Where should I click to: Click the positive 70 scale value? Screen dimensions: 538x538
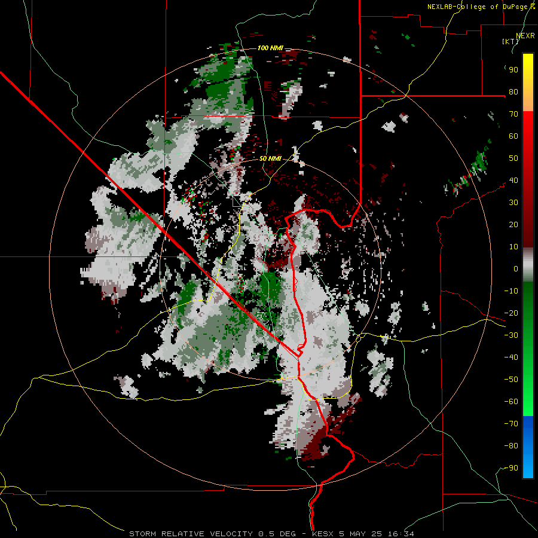coord(513,114)
